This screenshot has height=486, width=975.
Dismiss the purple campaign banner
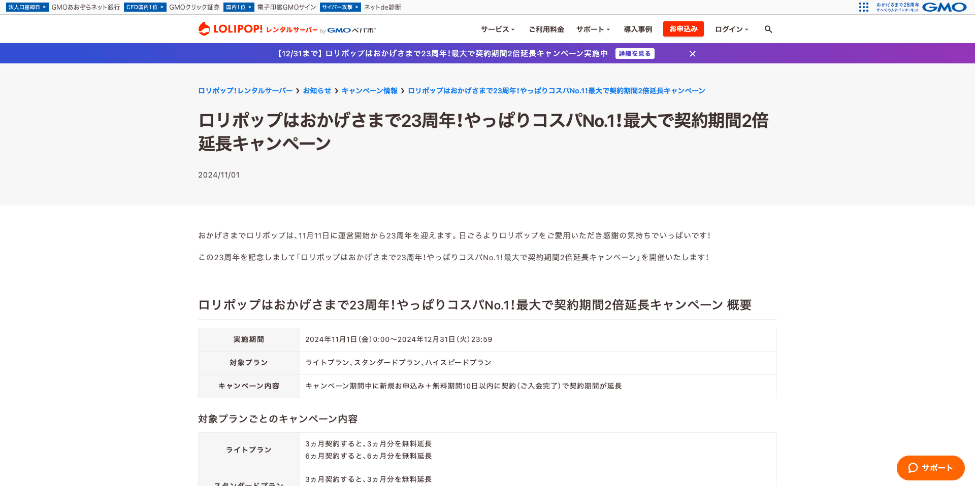692,53
